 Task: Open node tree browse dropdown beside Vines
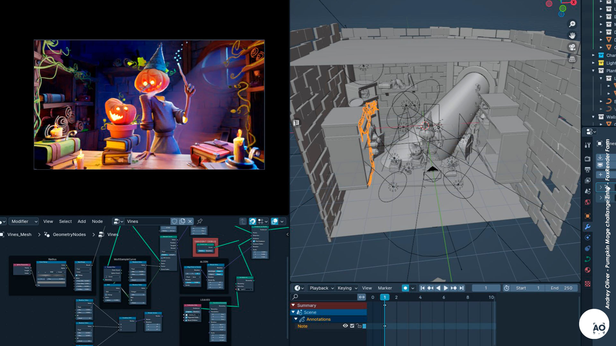click(x=118, y=221)
